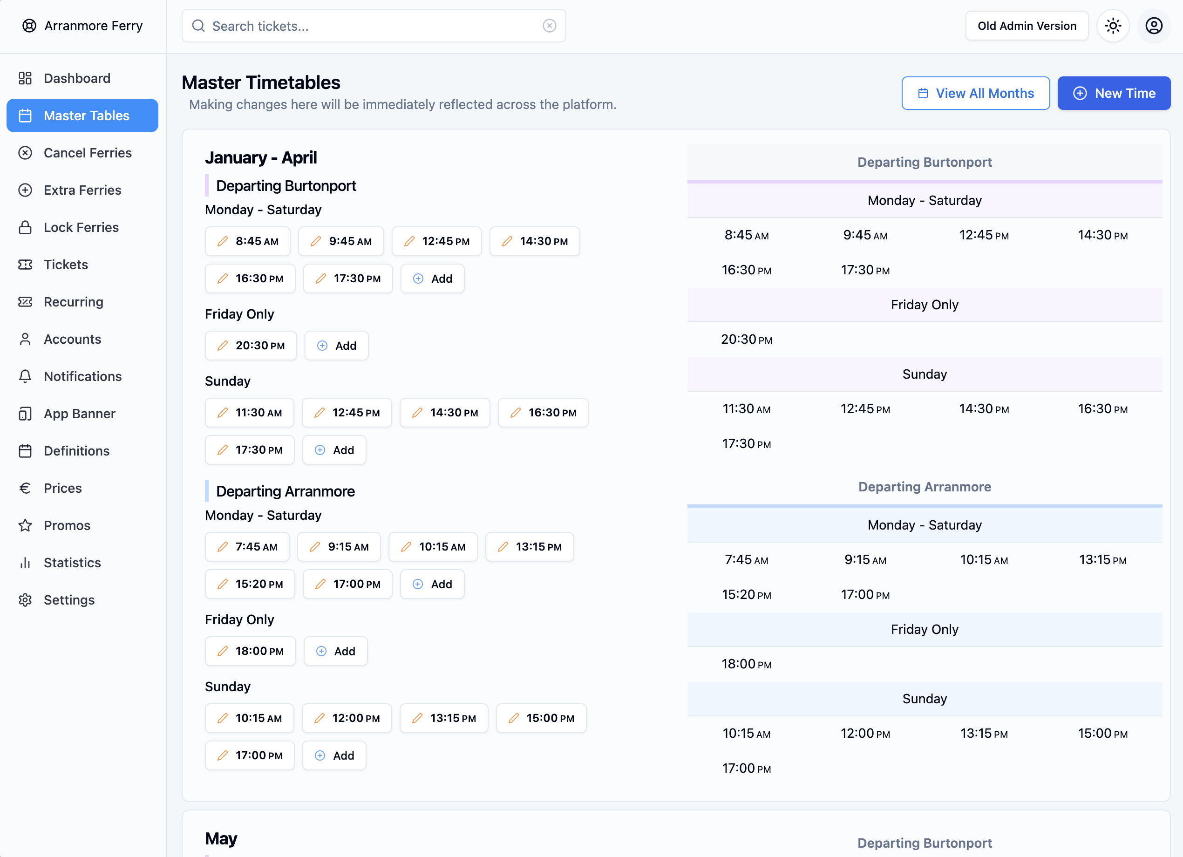
Task: Edit the Arranmore 10:15 AM Monday-Saturday time
Action: point(433,547)
